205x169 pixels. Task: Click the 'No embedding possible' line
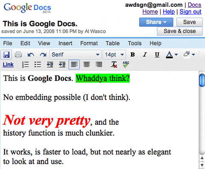point(67,97)
